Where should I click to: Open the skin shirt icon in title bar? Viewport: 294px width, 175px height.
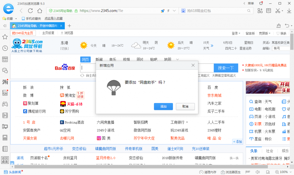261,3
